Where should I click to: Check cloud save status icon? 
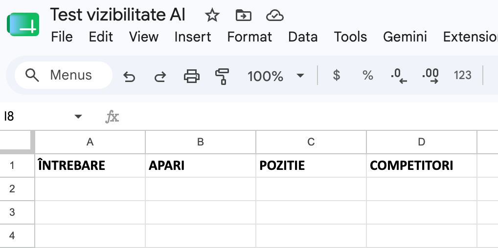(x=275, y=15)
